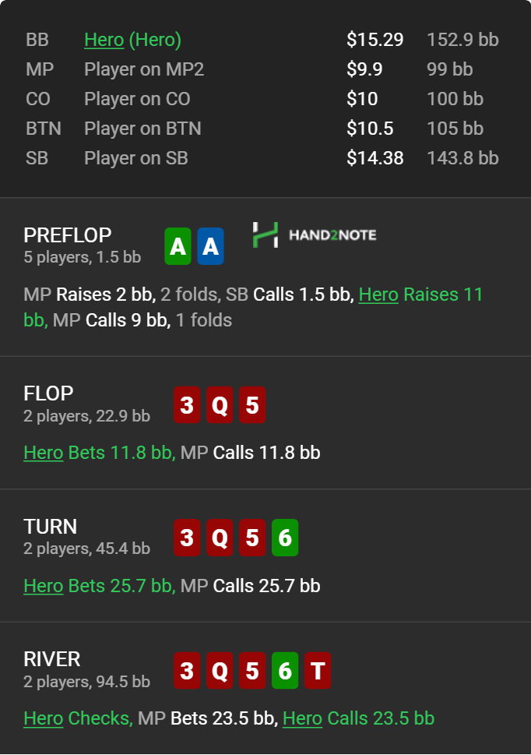Click the blue Ace card in preflop
The image size is (531, 755).
211,246
